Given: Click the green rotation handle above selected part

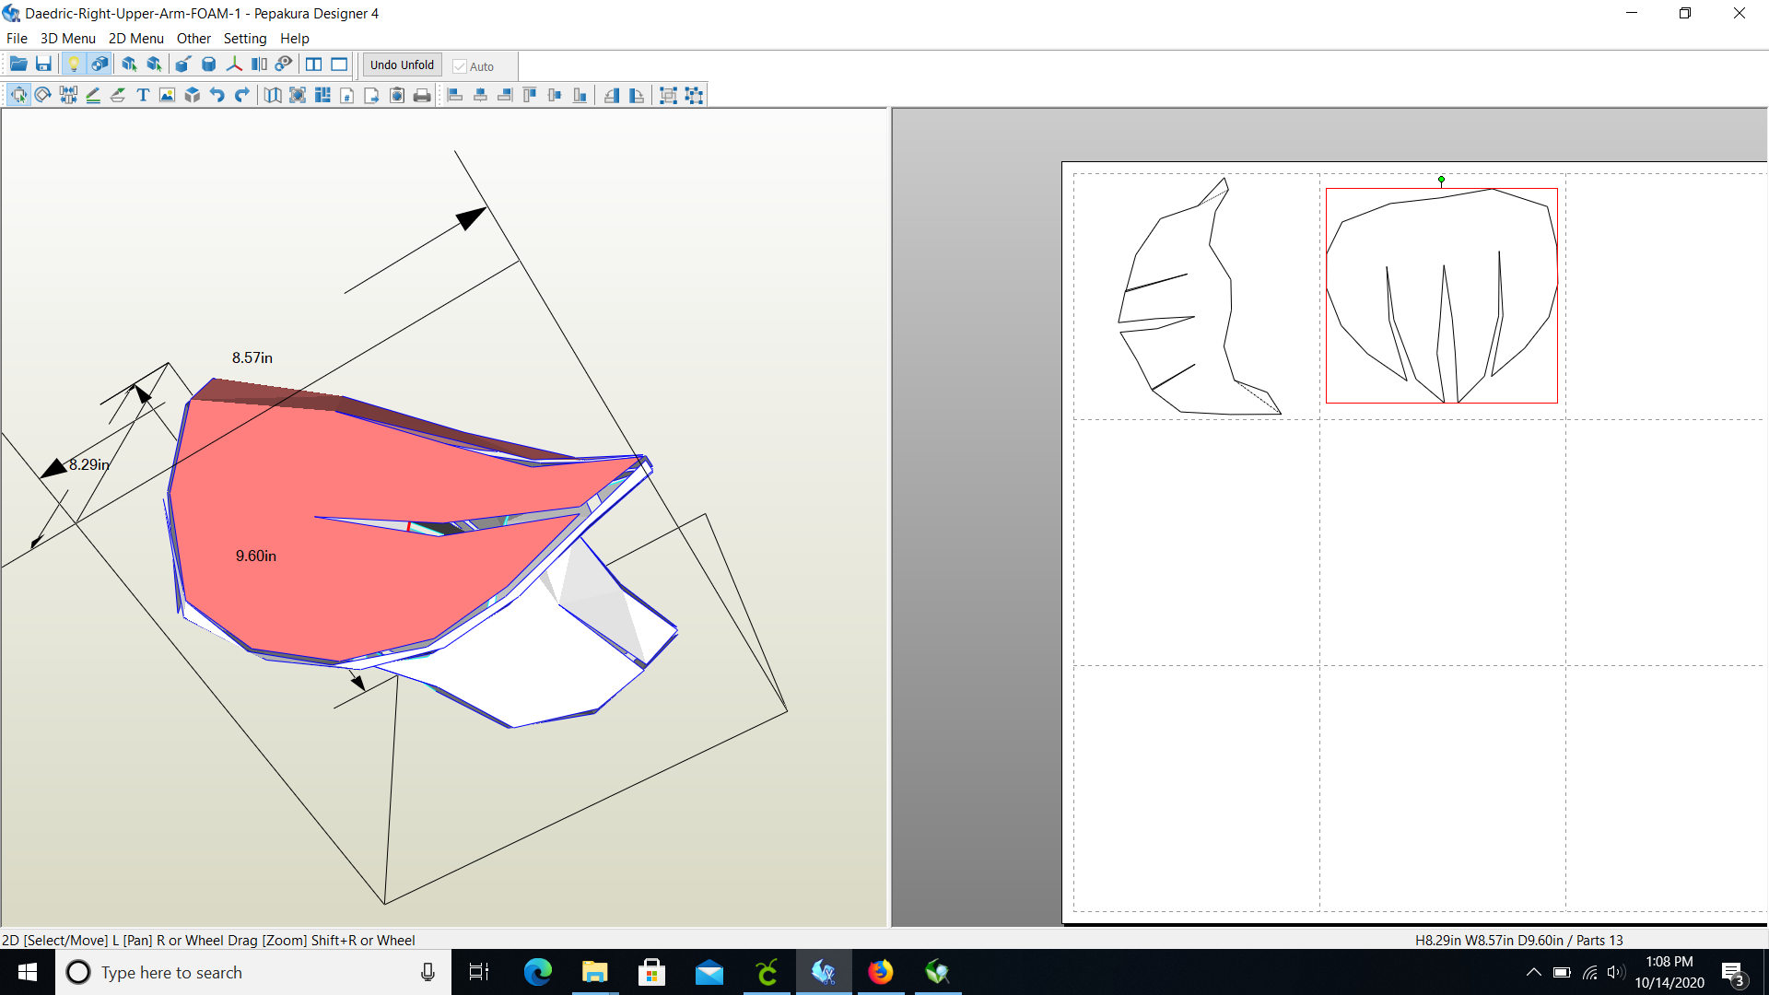Looking at the screenshot, I should click(1441, 180).
